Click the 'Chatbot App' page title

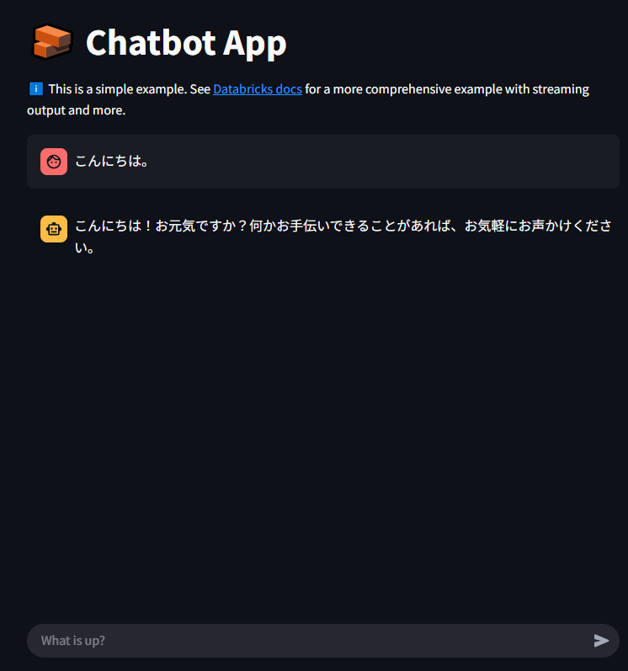coord(186,43)
